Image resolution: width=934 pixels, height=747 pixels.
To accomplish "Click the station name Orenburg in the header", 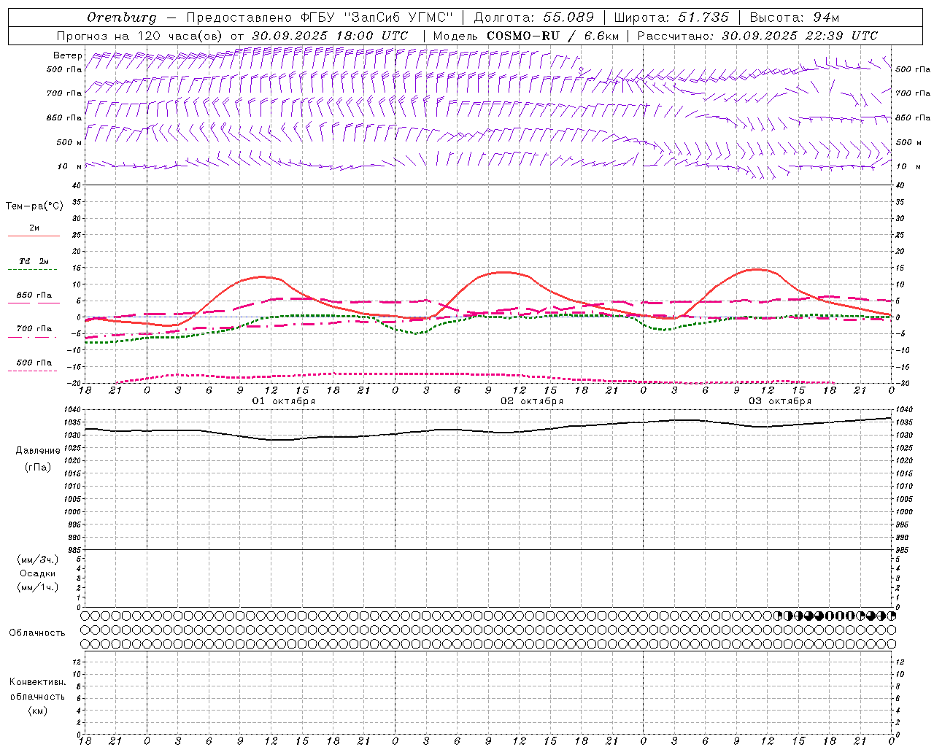I will pyautogui.click(x=121, y=18).
